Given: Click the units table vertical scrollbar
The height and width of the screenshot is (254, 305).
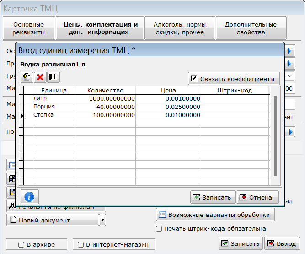Looking at the screenshot, I should tap(275, 135).
